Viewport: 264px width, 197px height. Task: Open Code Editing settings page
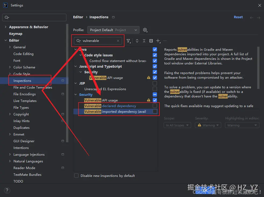[x=23, y=54]
